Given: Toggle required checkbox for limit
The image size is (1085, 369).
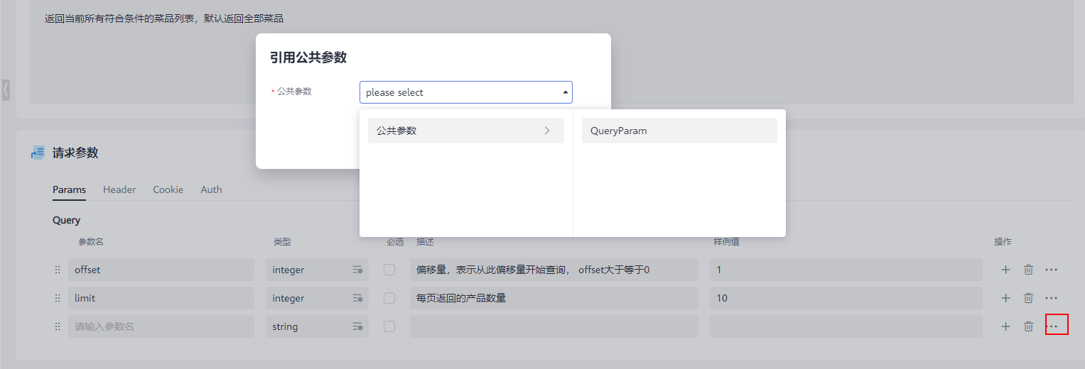Looking at the screenshot, I should 389,298.
